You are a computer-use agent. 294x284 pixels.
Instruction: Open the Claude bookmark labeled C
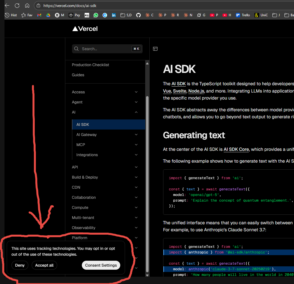(x=149, y=15)
